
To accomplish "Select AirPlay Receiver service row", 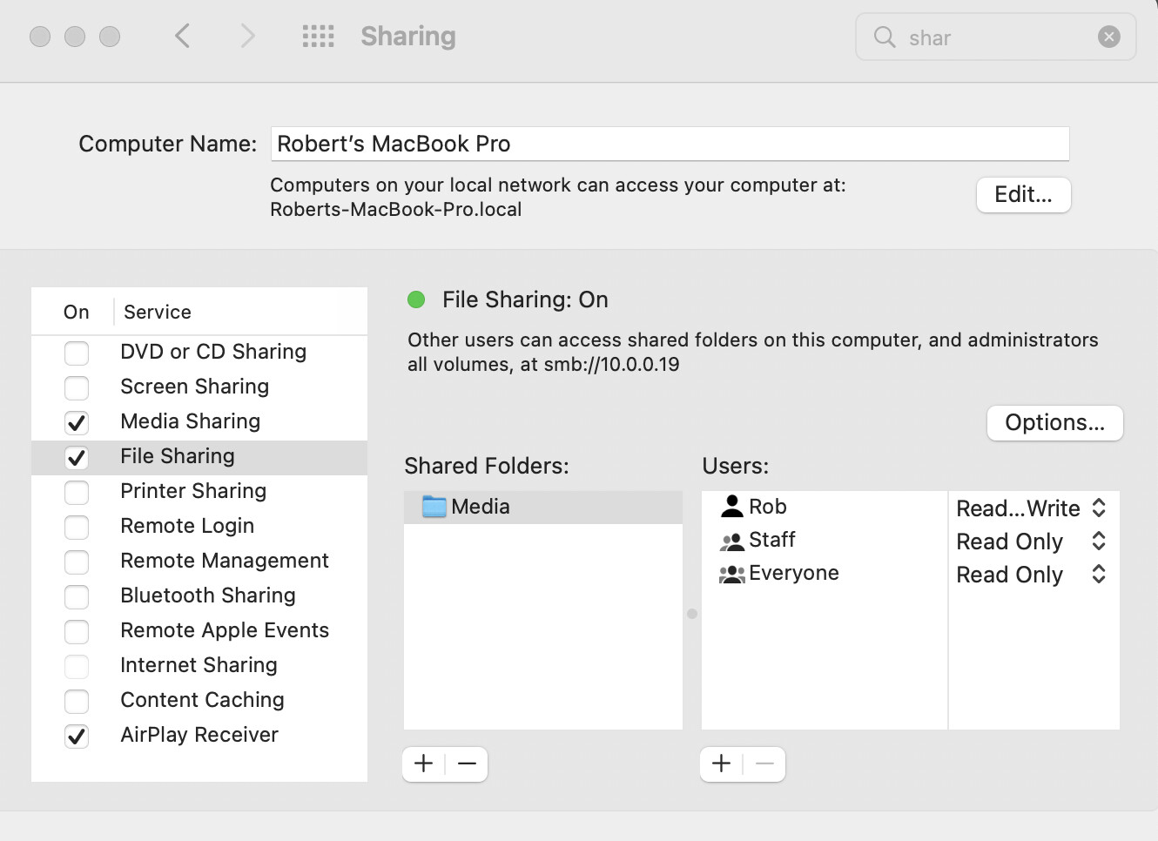I will [x=199, y=735].
